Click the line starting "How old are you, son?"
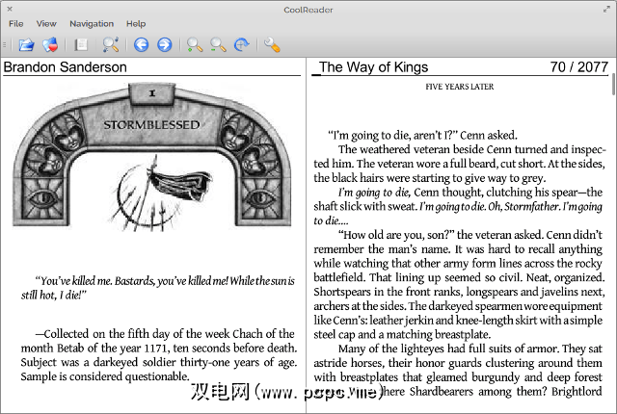The width and height of the screenshot is (617, 414). tap(469, 235)
